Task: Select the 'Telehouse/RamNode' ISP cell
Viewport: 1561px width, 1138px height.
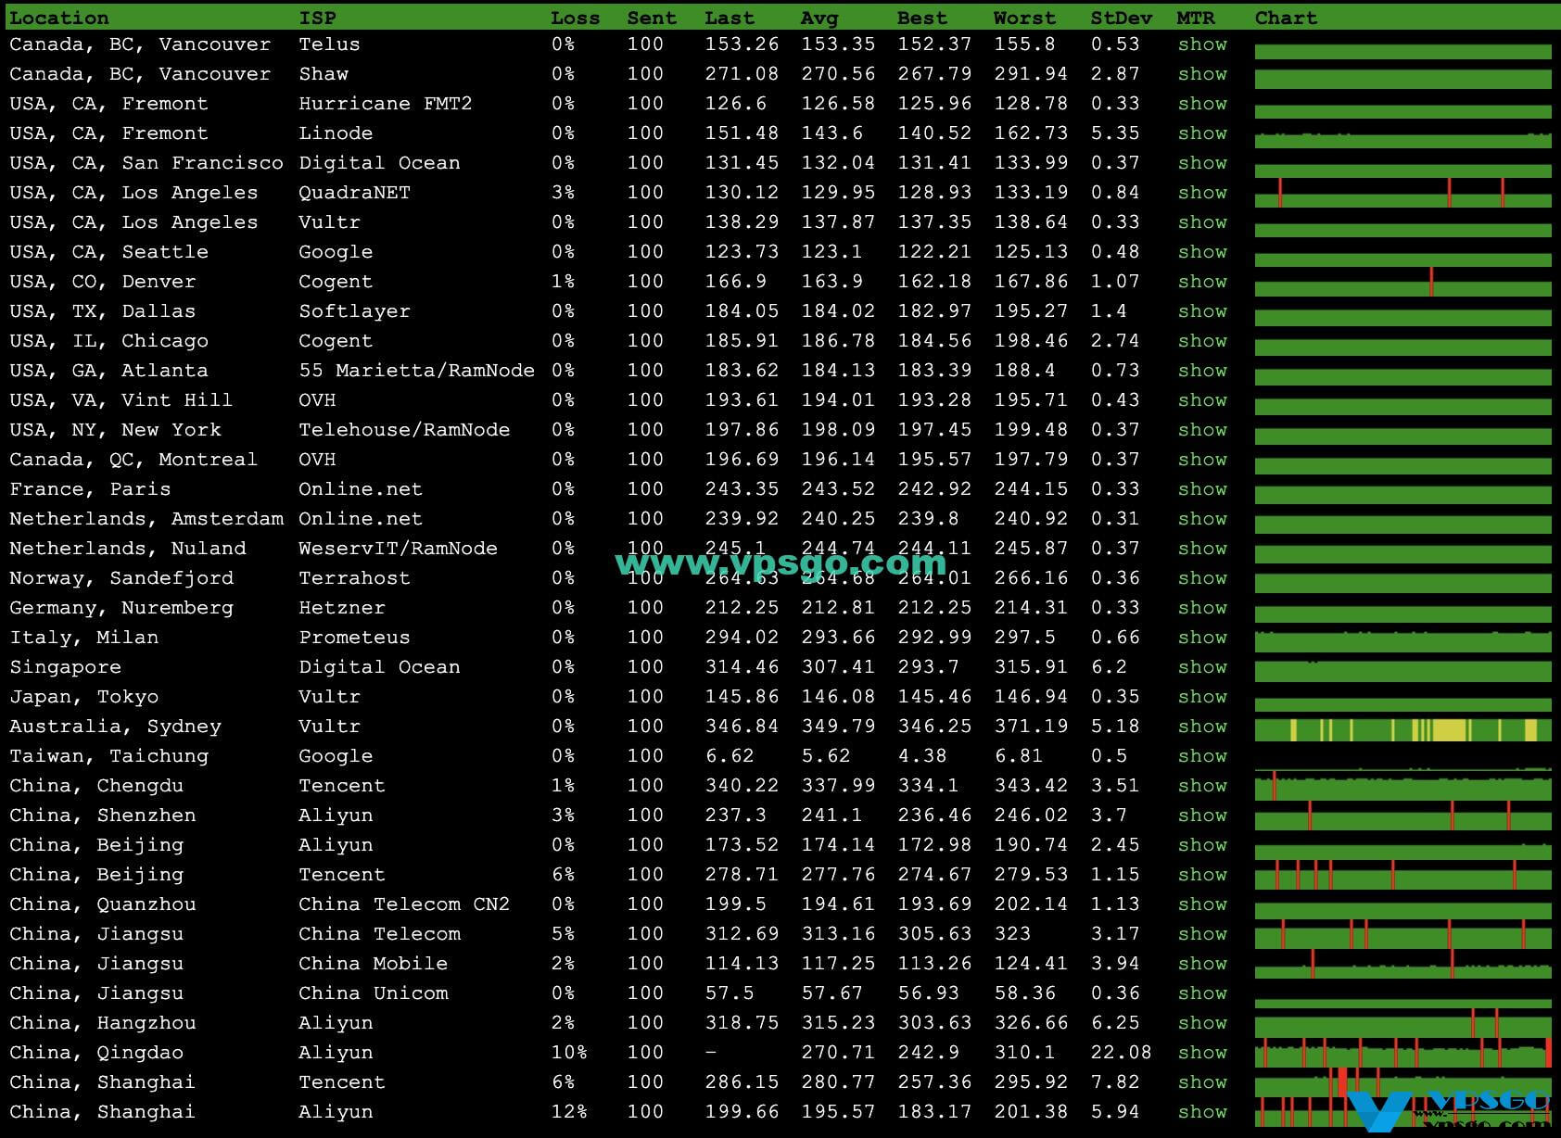Action: pyautogui.click(x=404, y=430)
